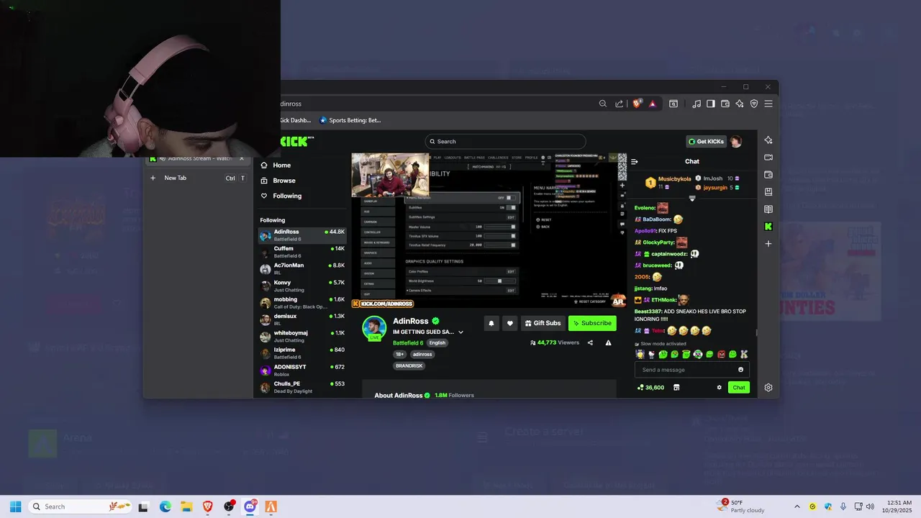
Task: Click the Battlefield 6 category link
Action: coord(408,343)
